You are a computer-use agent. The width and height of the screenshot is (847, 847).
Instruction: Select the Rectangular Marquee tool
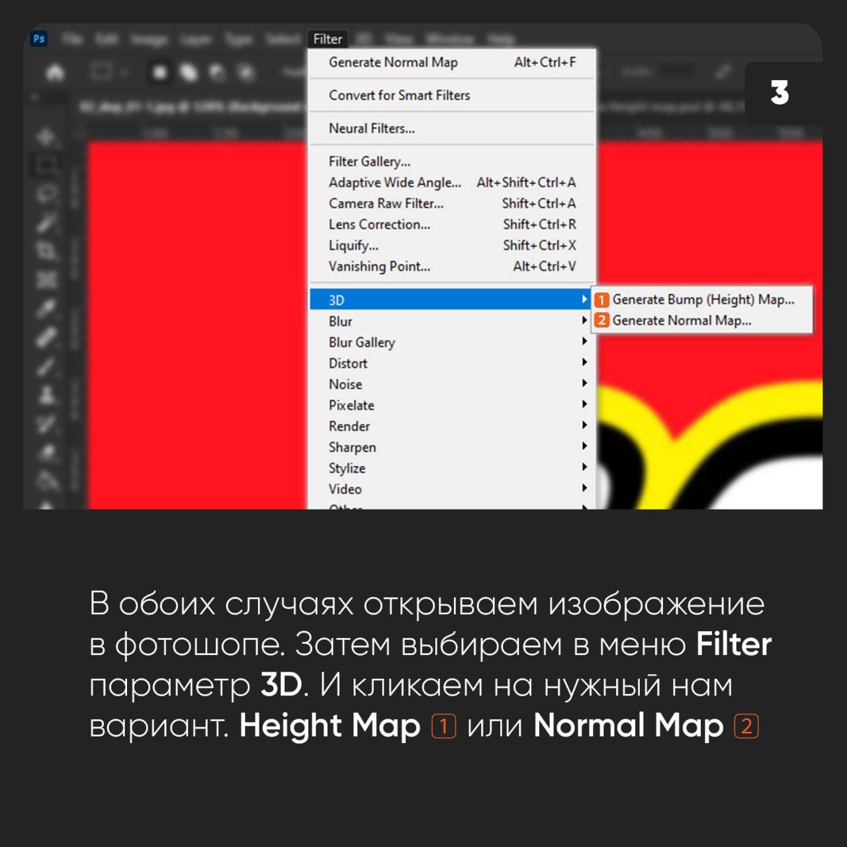46,165
